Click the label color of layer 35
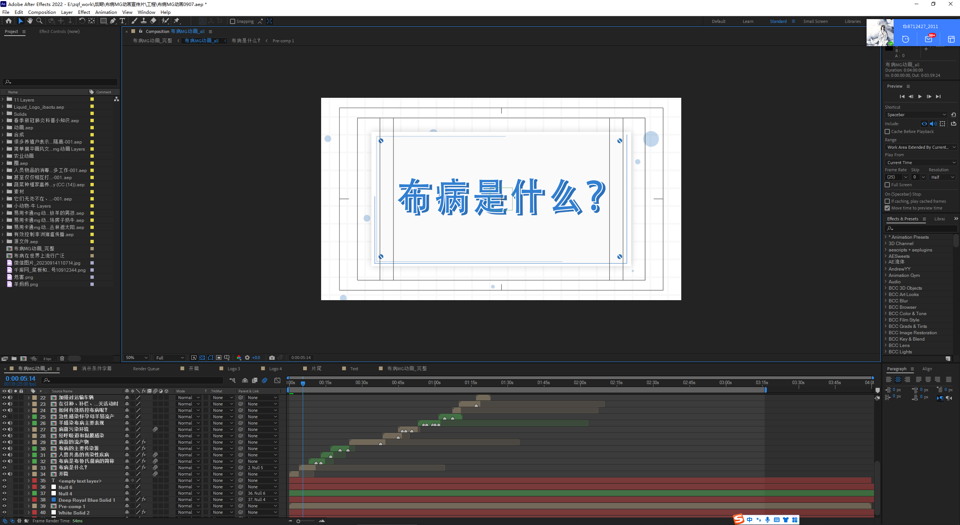Viewport: 960px width, 525px height. 35,480
